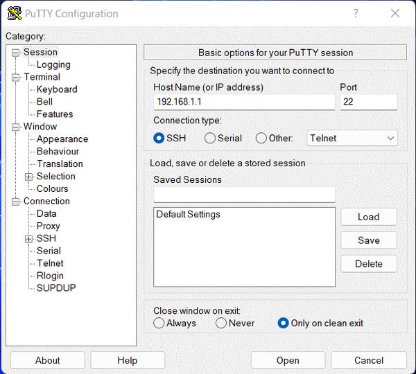The width and height of the screenshot is (416, 374).
Task: Expand the Selection tree node
Action: [x=29, y=177]
